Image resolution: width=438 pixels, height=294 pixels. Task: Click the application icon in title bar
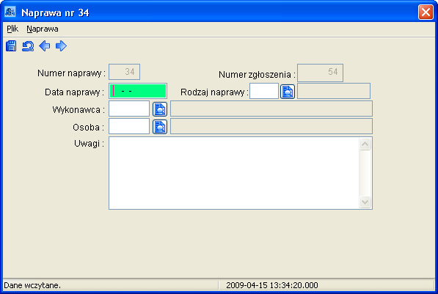tap(10, 12)
